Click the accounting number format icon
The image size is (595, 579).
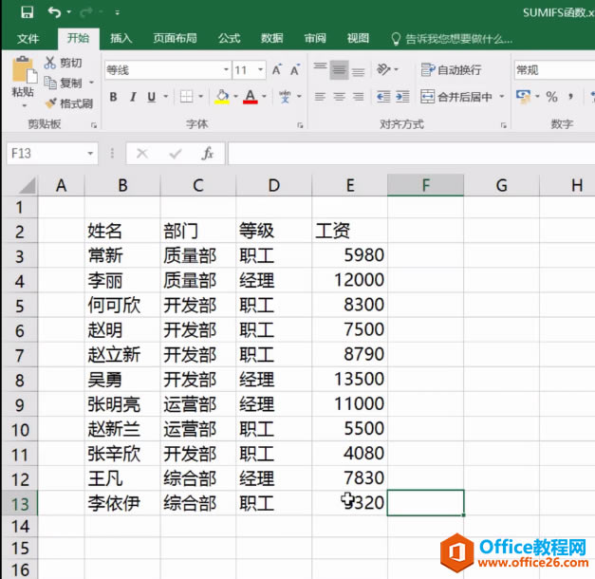(x=523, y=97)
